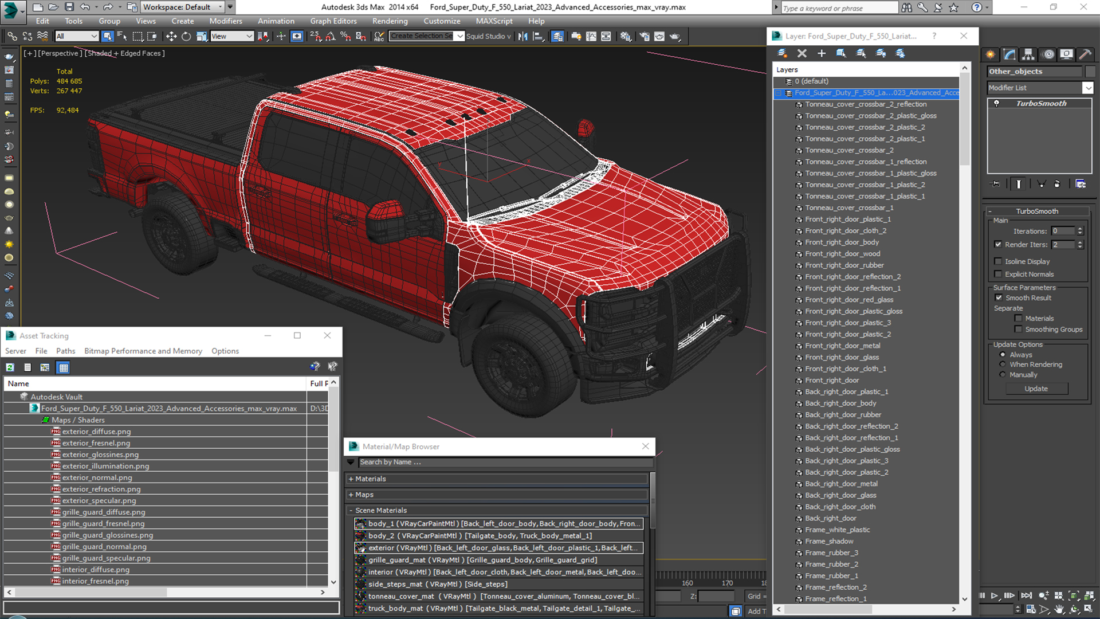Click the Select and Link tool
1100x619 pixels.
(12, 36)
